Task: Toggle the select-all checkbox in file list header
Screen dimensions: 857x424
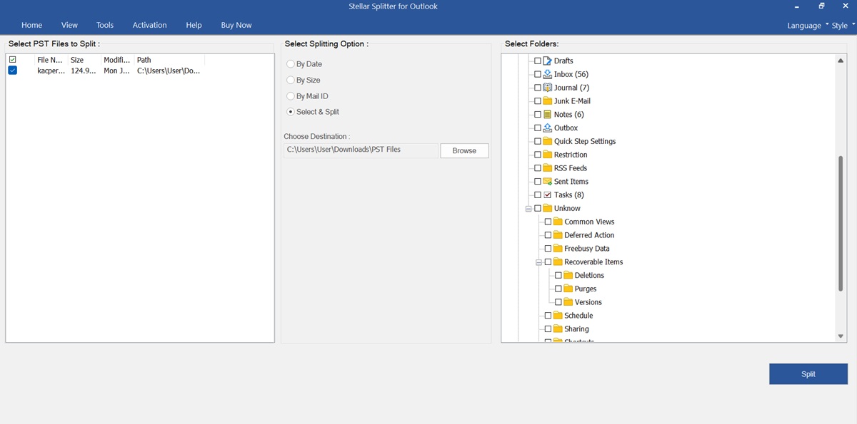Action: point(13,60)
